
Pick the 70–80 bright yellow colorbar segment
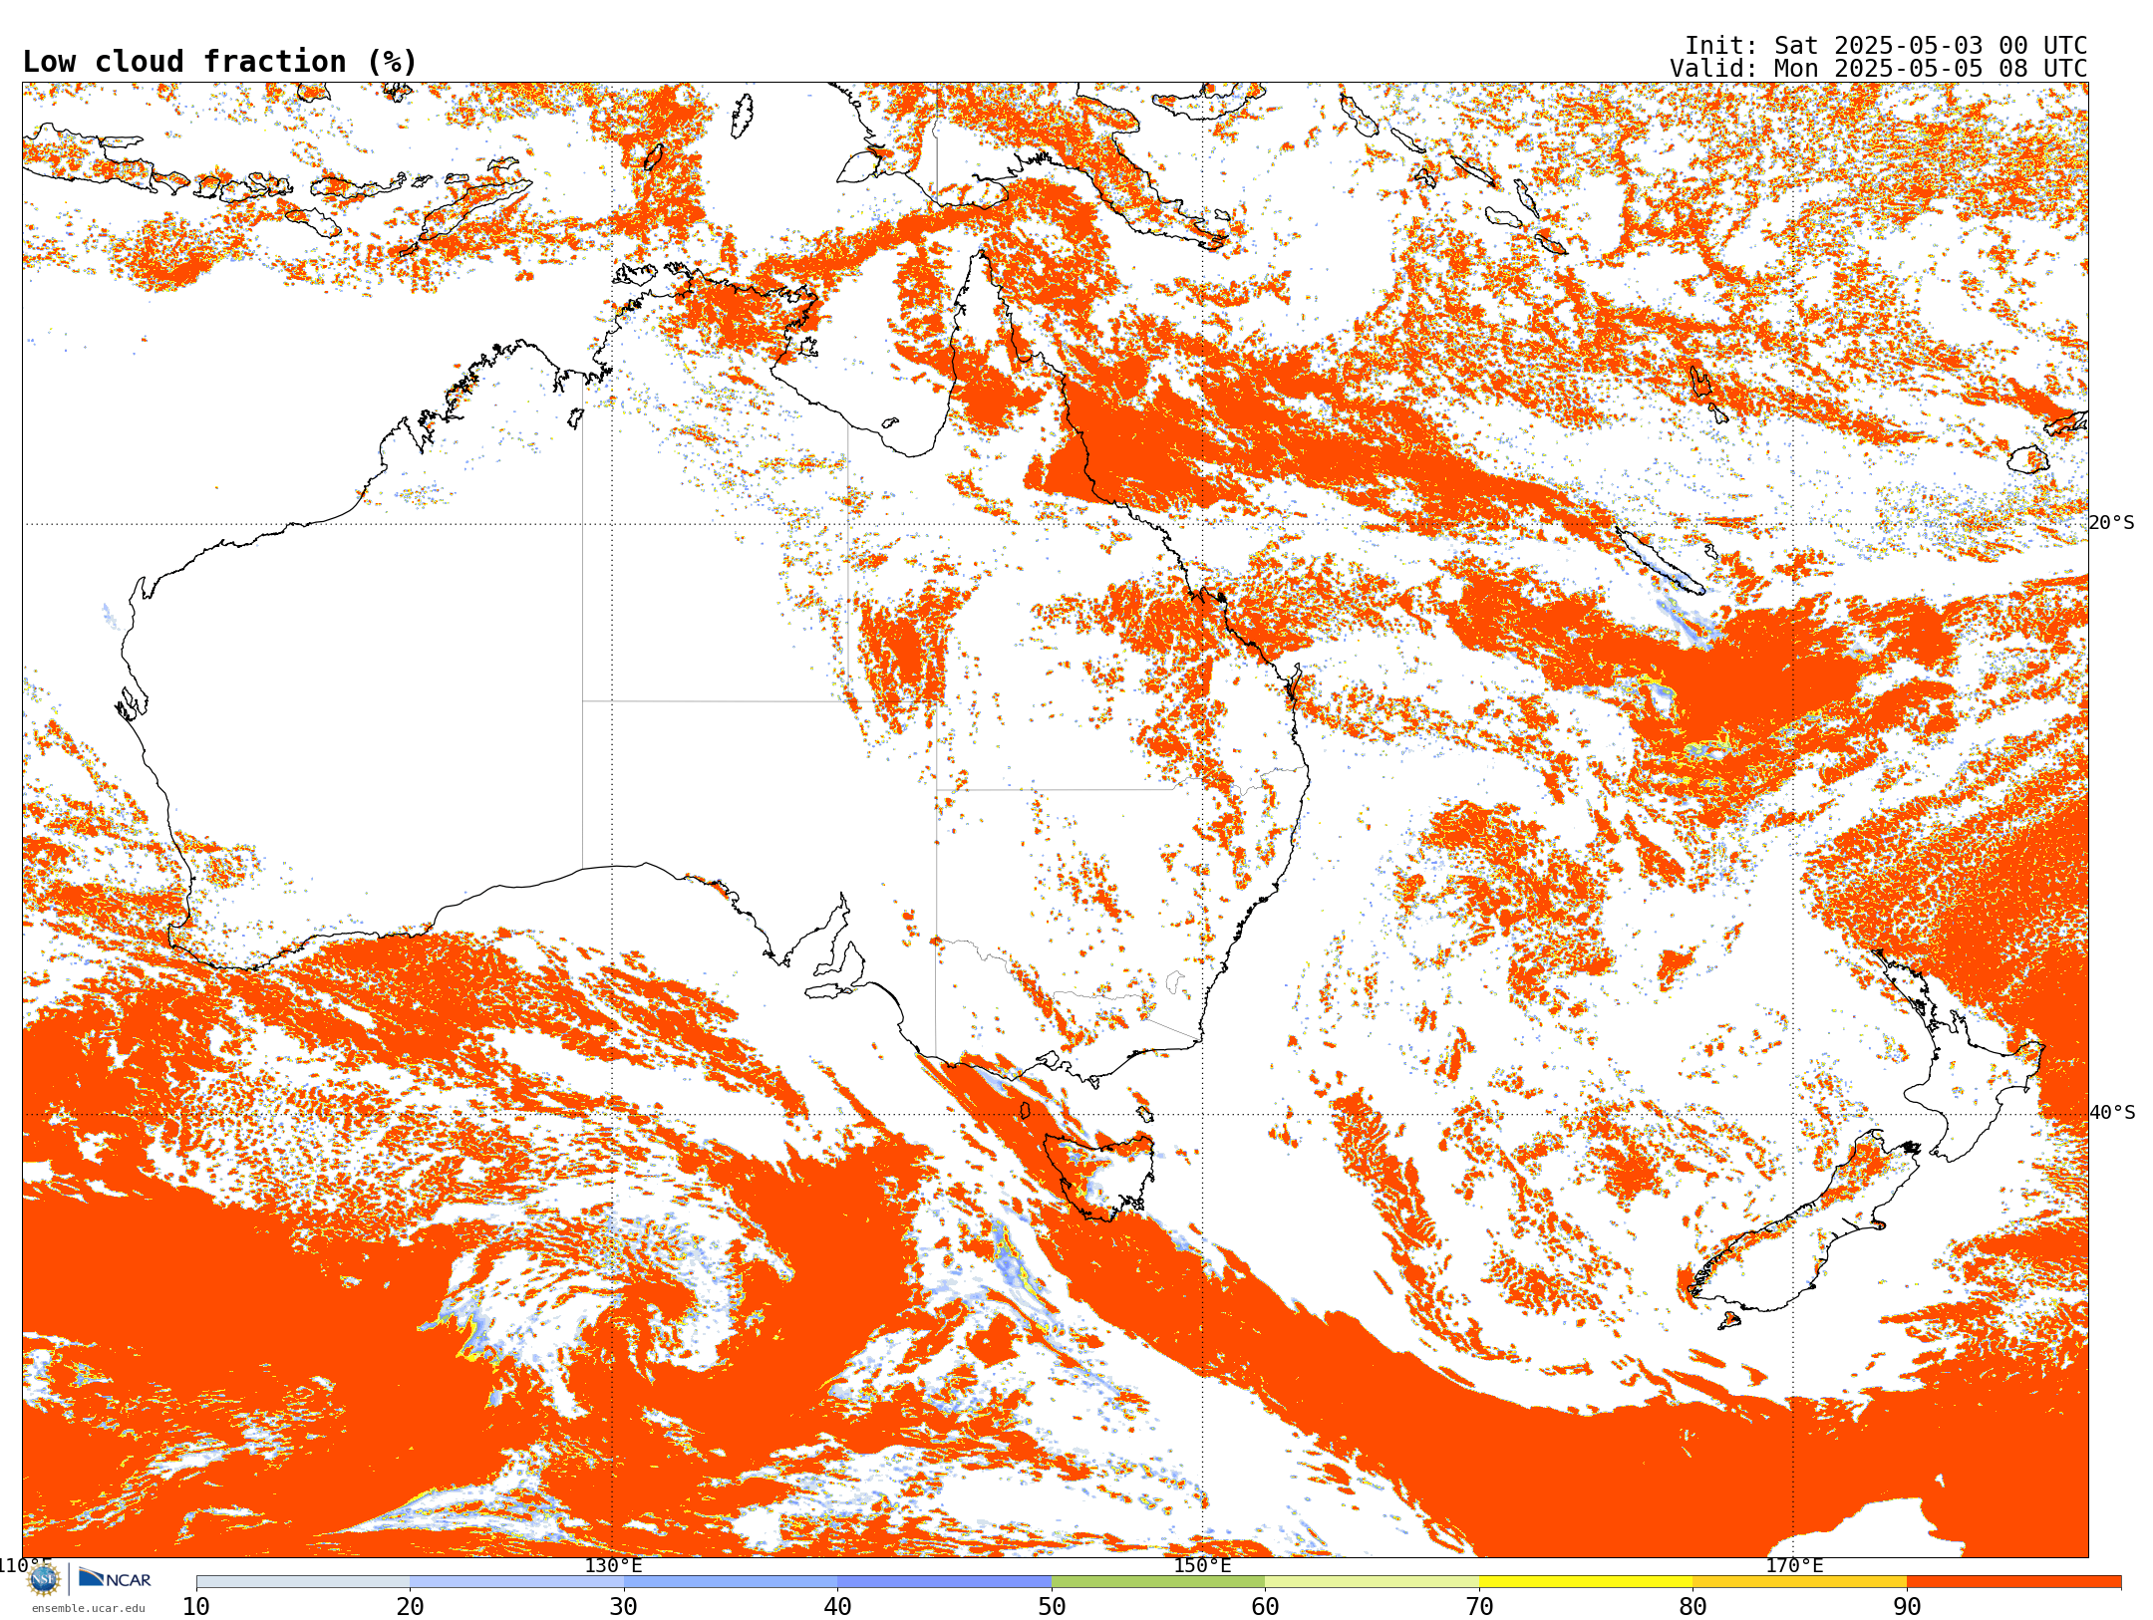pyautogui.click(x=1586, y=1582)
